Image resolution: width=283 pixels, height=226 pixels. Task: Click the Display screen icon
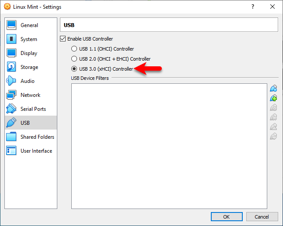(x=11, y=53)
